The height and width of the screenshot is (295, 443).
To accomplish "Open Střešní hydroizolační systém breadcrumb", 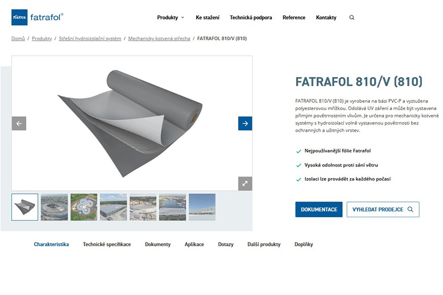I will pos(90,38).
